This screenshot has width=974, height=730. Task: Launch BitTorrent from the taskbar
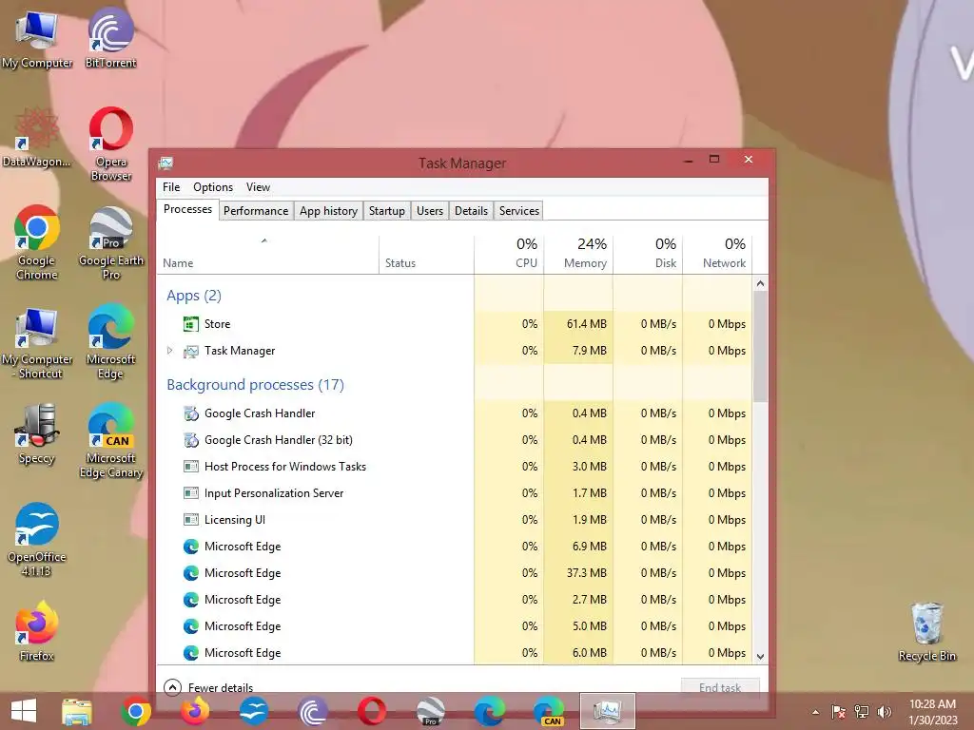pos(313,711)
